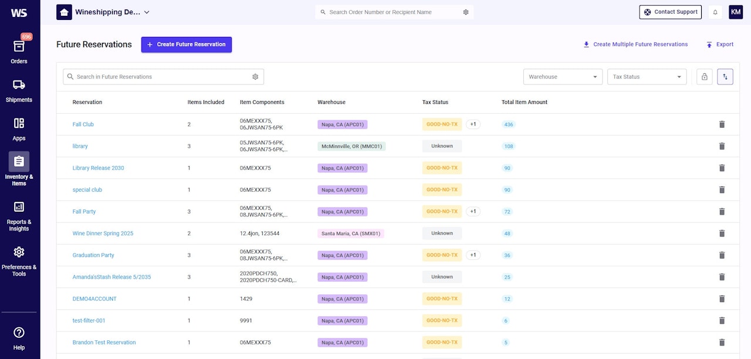Expand the Tax Status filter dropdown
Viewport: 751px width, 359px height.
(647, 77)
